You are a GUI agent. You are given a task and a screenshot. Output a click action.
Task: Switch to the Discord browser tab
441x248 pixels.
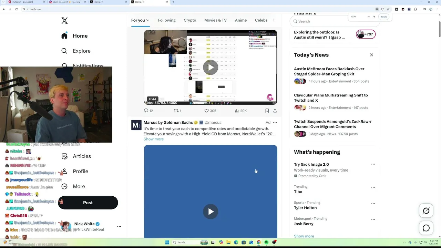point(67,2)
